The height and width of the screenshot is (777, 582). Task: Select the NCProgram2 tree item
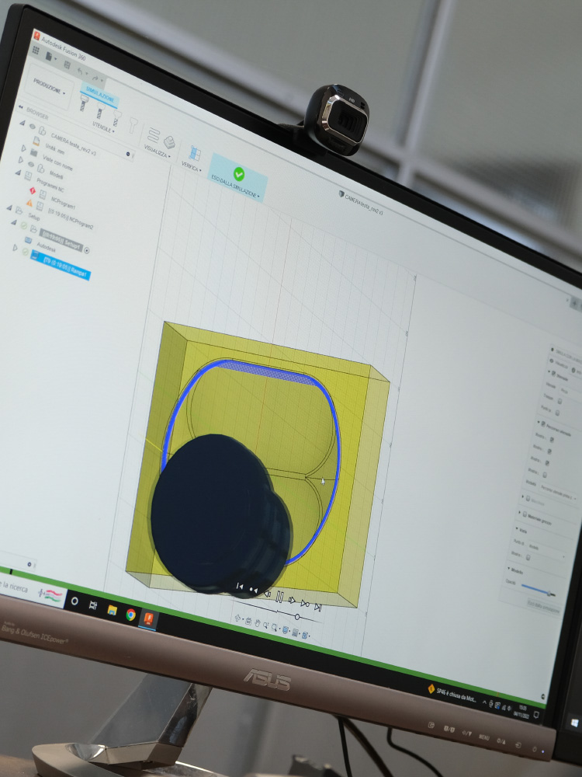71,219
